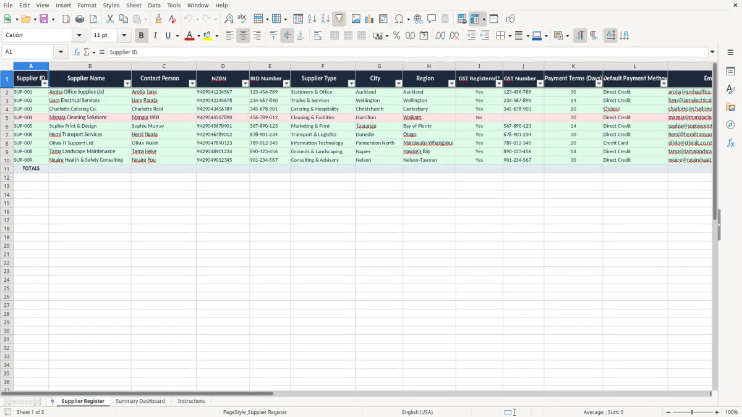Switch to the Instructions sheet tab

click(192, 401)
